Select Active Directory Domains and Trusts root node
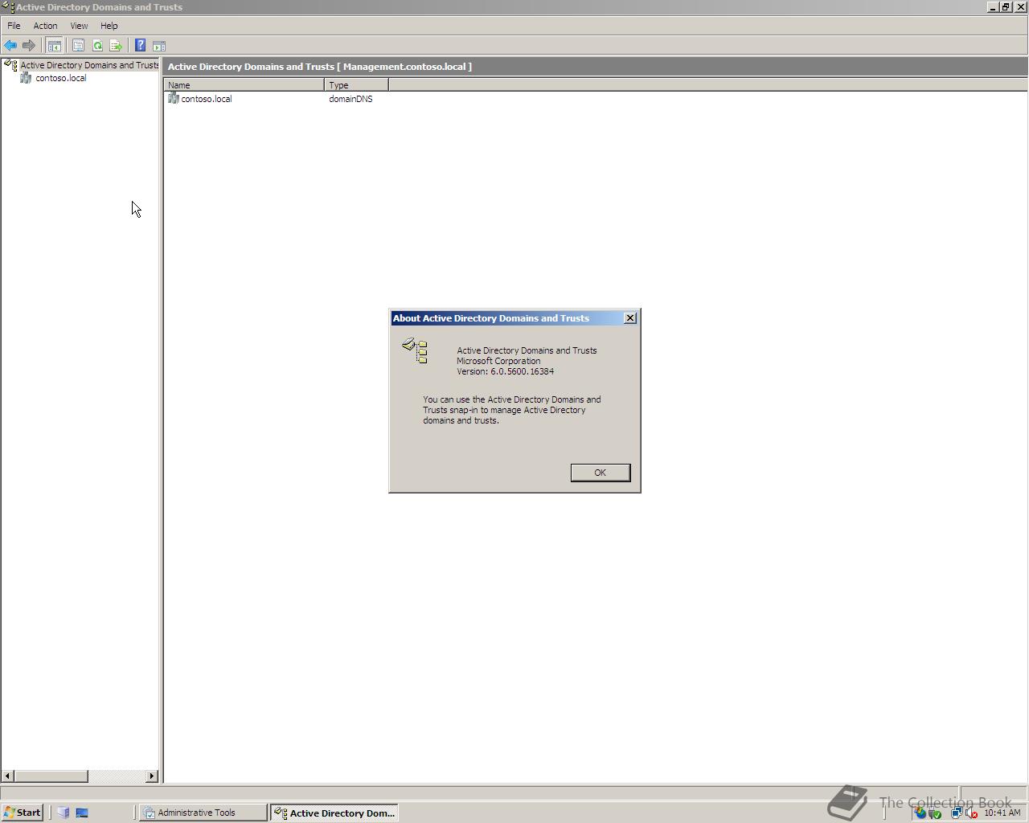The width and height of the screenshot is (1029, 823). pos(89,65)
